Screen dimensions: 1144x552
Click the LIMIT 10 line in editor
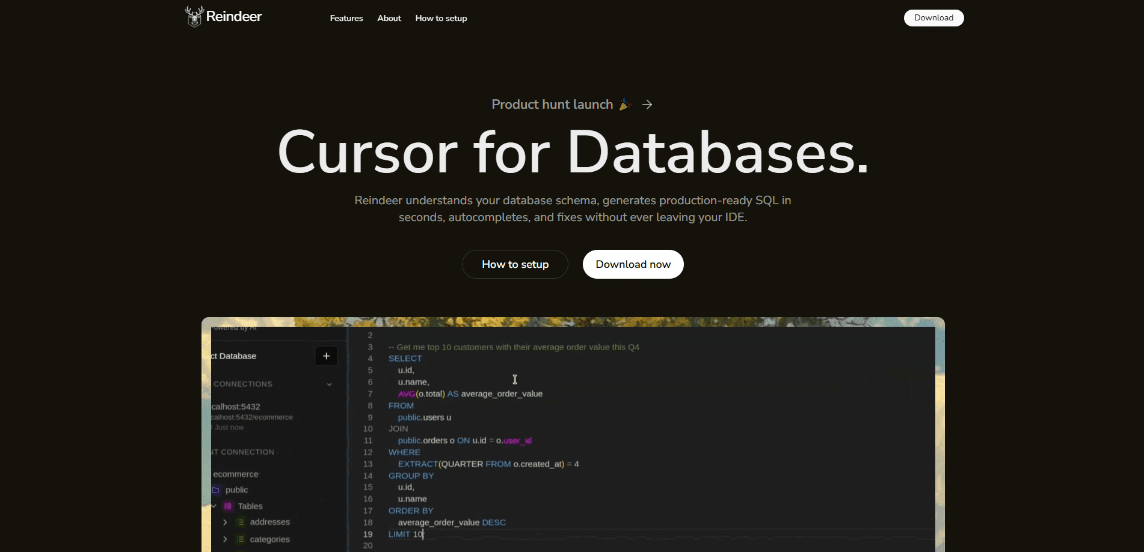point(406,534)
